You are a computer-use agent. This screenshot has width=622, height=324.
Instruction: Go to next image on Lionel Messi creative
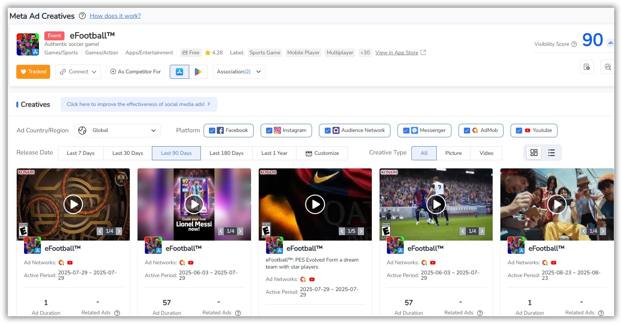pos(240,231)
